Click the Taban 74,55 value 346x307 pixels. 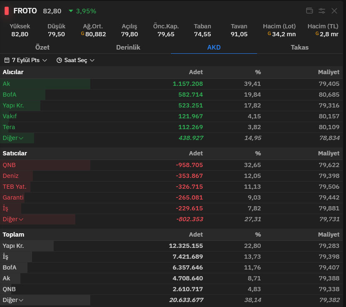[203, 35]
